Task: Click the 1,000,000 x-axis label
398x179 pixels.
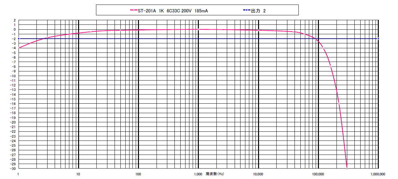Action: tap(378, 174)
